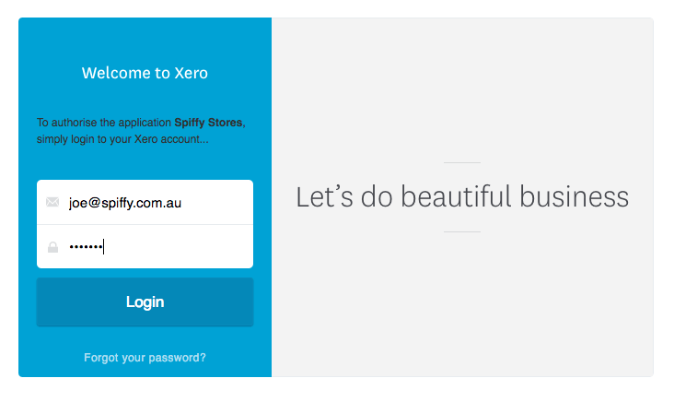Click the Welcome to Xero heading

click(145, 73)
